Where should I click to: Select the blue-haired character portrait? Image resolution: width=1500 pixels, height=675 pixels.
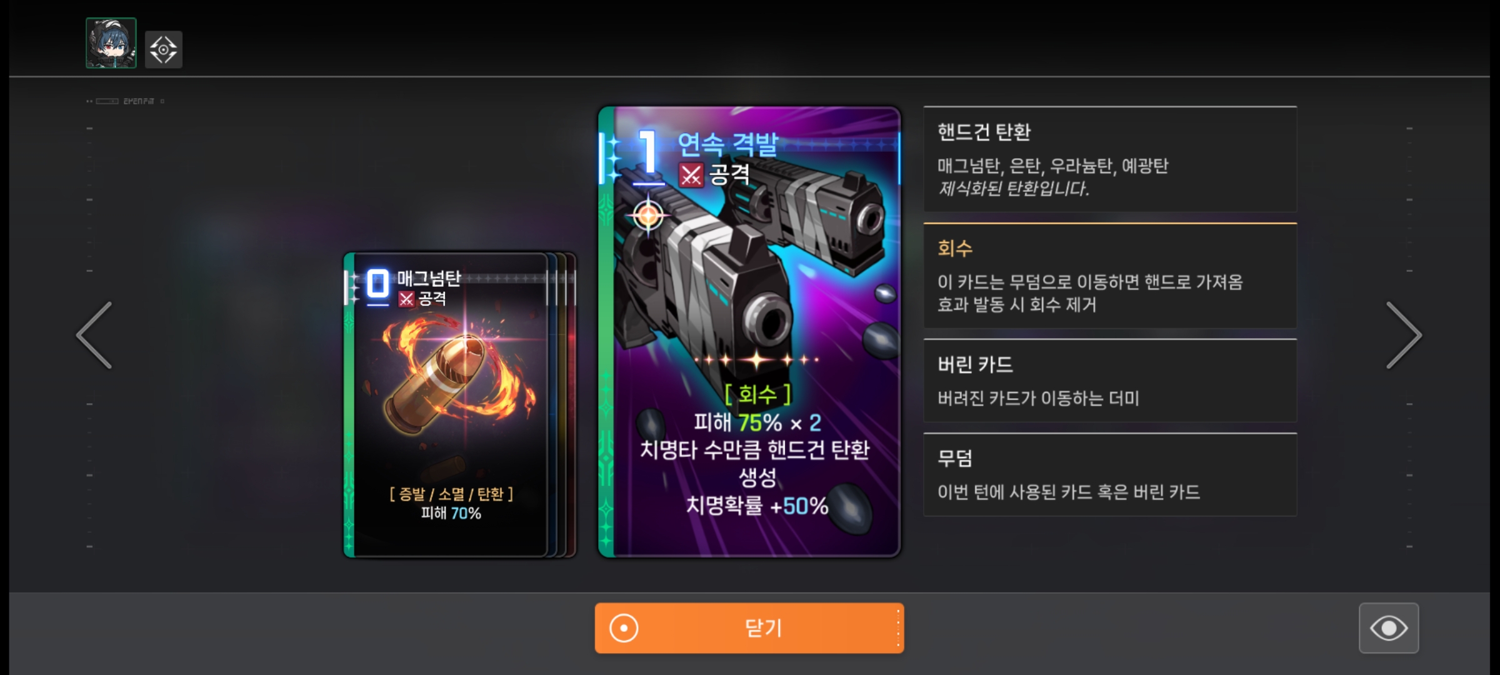111,43
